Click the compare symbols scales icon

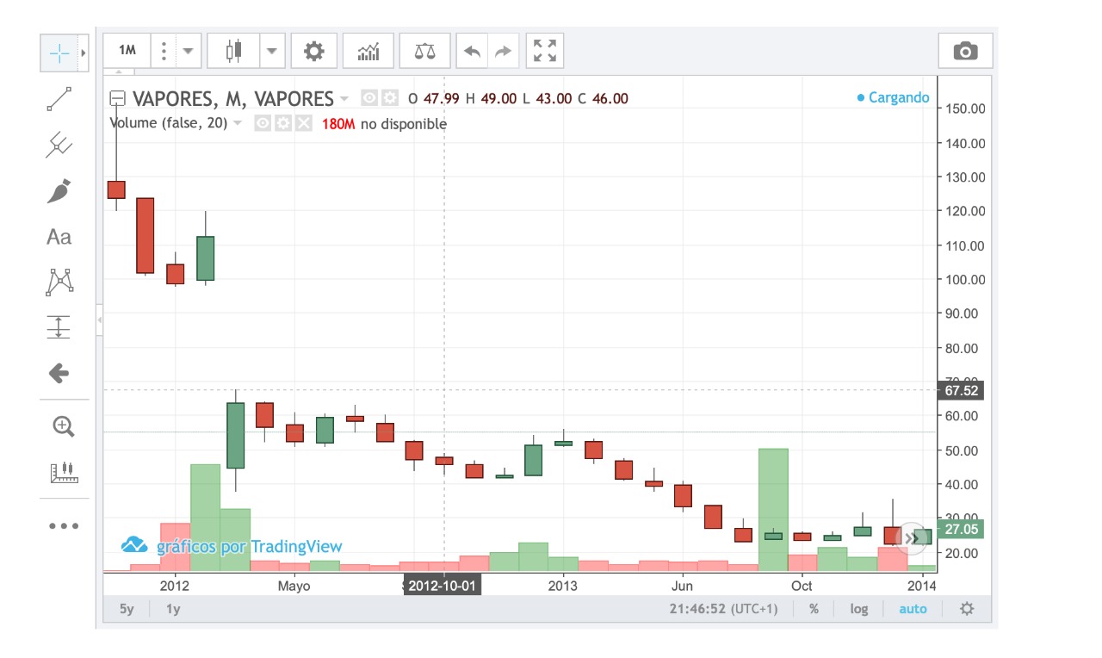click(424, 52)
